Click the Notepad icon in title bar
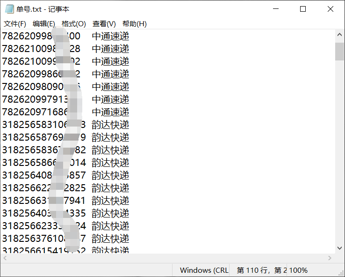Screen dimensions: 345x277 pyautogui.click(x=9, y=9)
